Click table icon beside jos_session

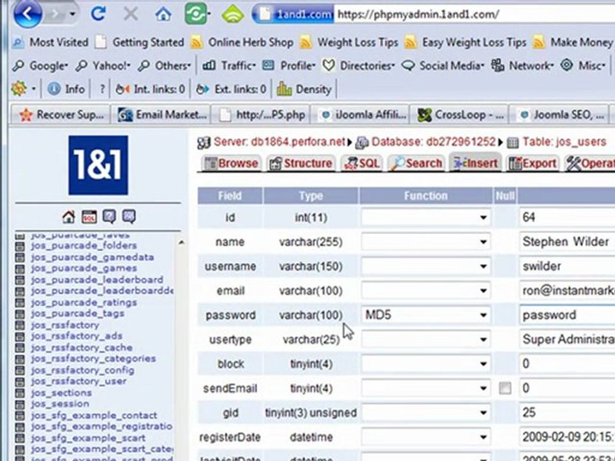click(20, 404)
